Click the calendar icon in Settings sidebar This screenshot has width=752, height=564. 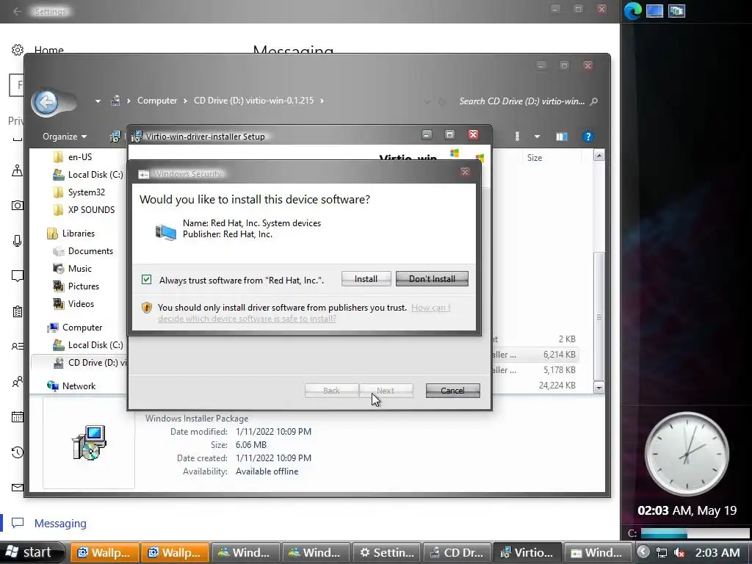18,417
